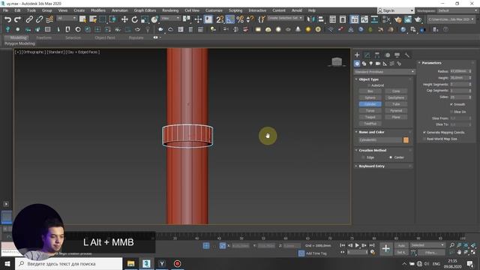Activate the Unlink Selection tool
The width and height of the screenshot is (480, 270).
[39, 19]
